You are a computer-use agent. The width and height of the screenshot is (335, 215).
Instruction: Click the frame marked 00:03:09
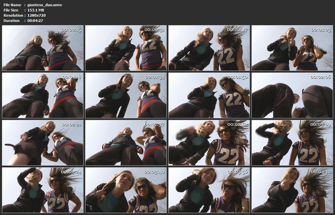(x=292, y=143)
